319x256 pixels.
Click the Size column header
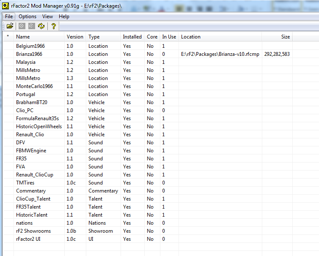pyautogui.click(x=277, y=37)
